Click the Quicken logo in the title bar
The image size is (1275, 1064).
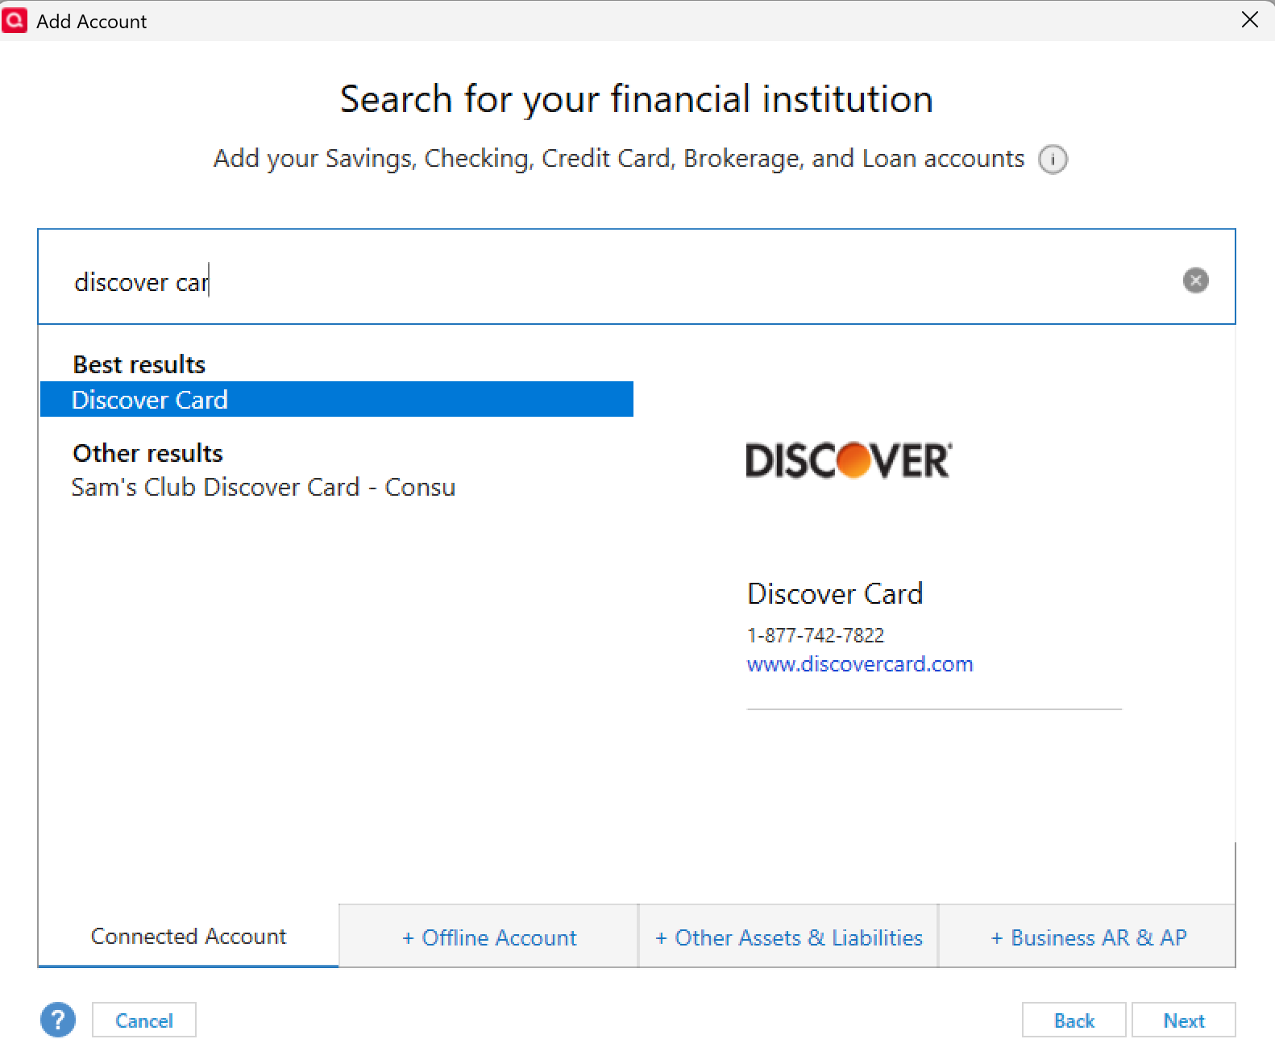(15, 20)
